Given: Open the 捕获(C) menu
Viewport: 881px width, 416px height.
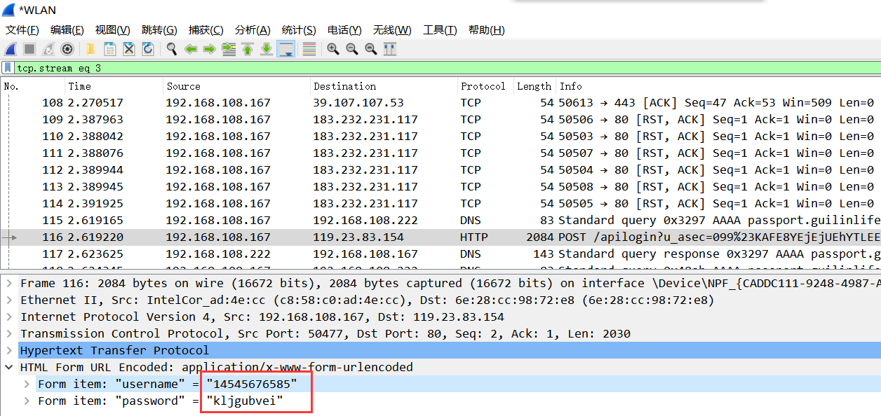Looking at the screenshot, I should click(x=206, y=30).
